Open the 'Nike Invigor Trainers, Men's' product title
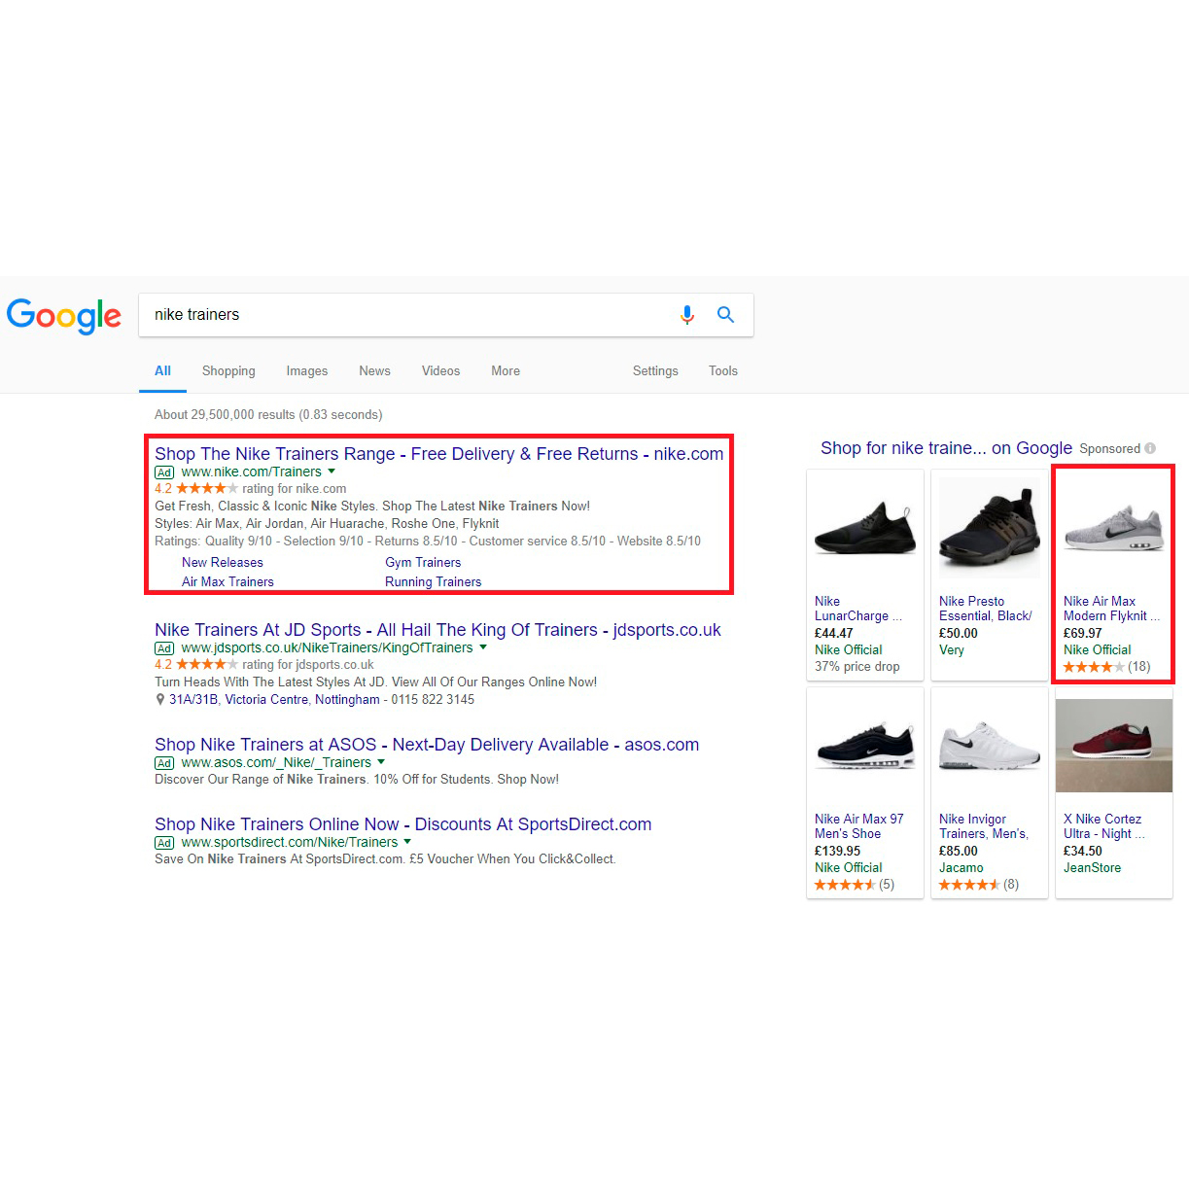 (984, 826)
